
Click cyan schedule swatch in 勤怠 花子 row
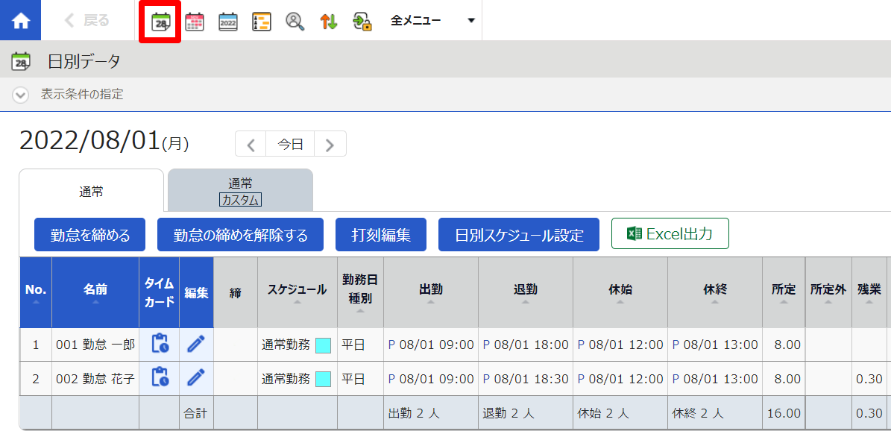tap(324, 378)
